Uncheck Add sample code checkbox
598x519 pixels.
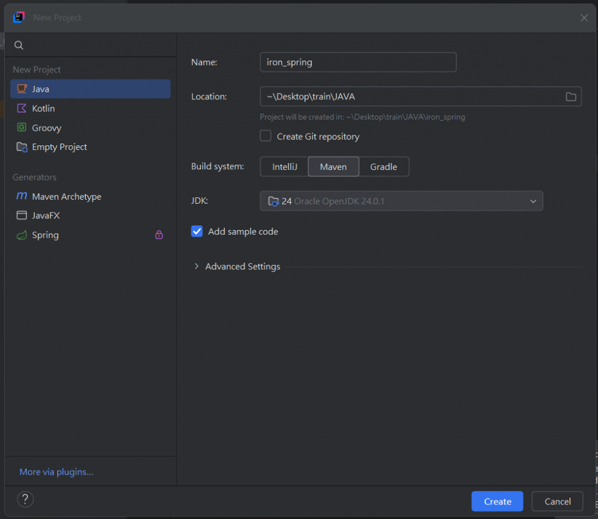pos(197,231)
